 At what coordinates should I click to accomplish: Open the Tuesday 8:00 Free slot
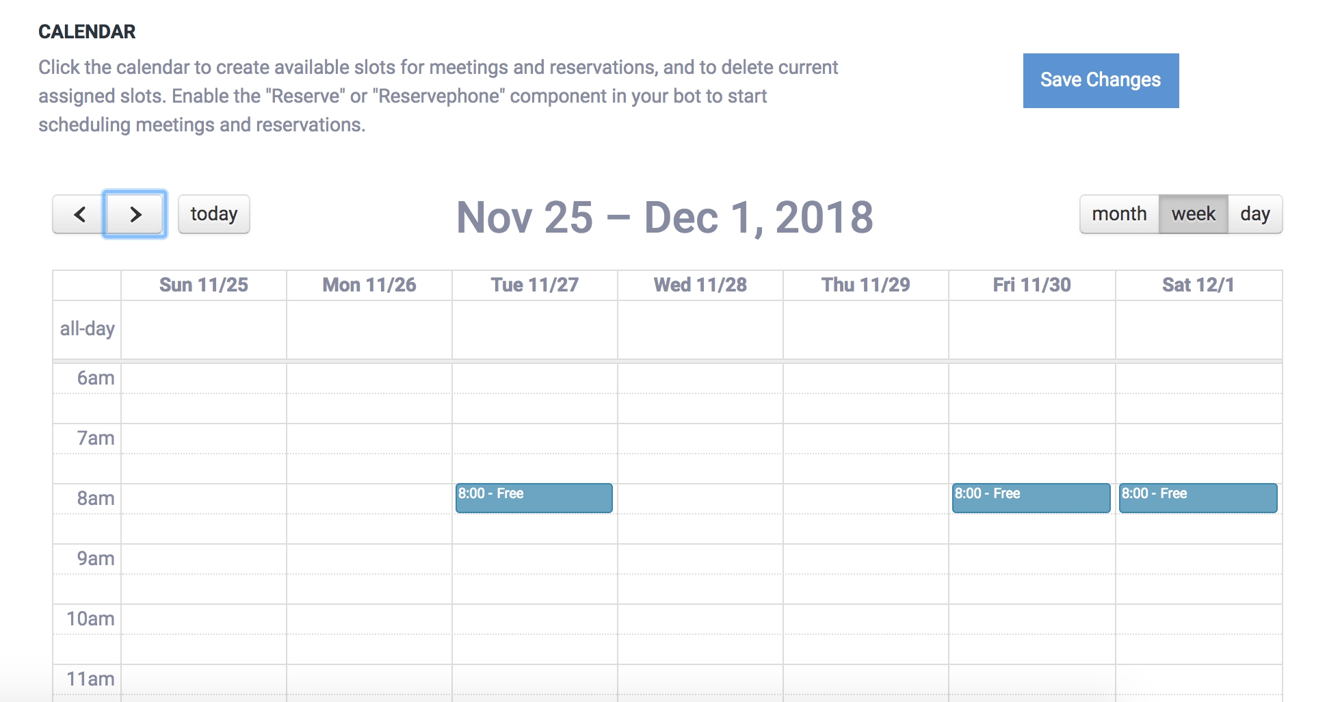tap(534, 498)
